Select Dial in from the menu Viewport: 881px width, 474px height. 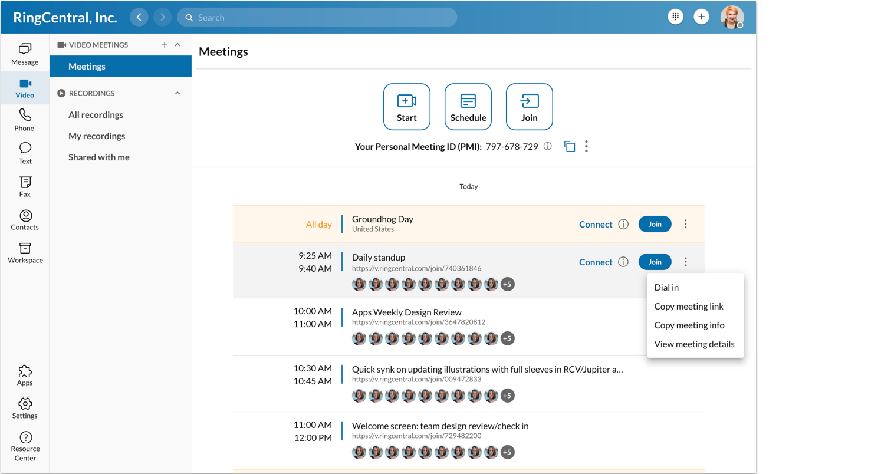(666, 288)
